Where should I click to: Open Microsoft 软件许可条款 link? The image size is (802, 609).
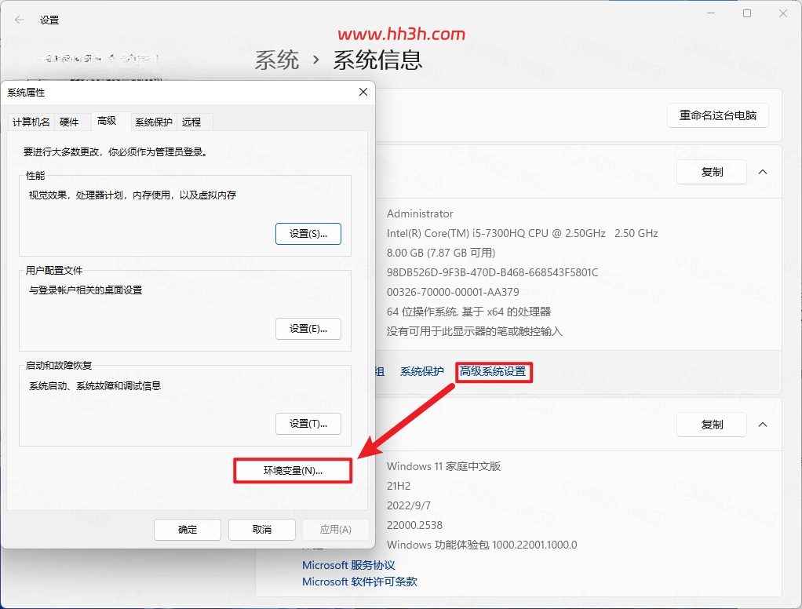point(359,582)
